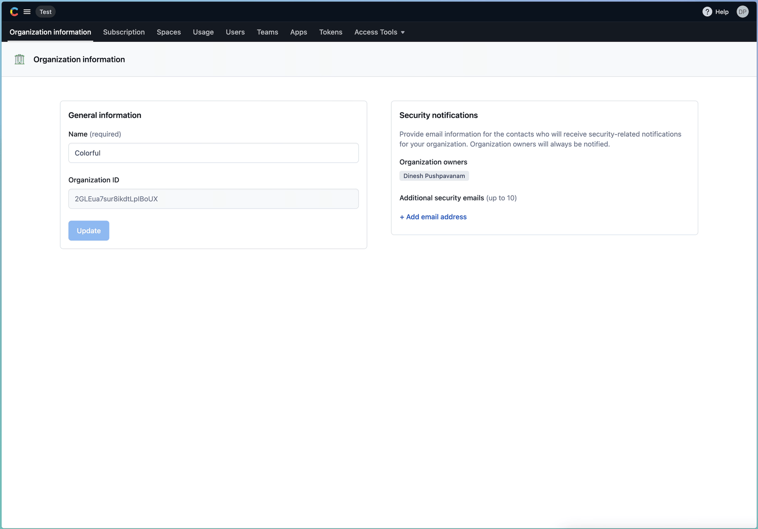Viewport: 758px width, 529px height.
Task: Focus the organization Name input field
Action: tap(214, 153)
